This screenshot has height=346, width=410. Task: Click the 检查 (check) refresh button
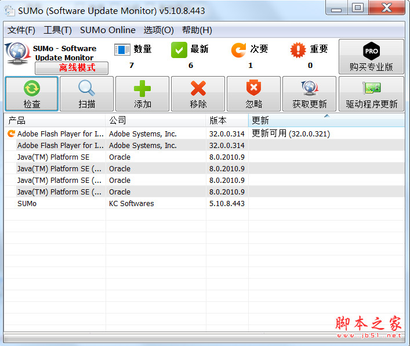tap(31, 93)
